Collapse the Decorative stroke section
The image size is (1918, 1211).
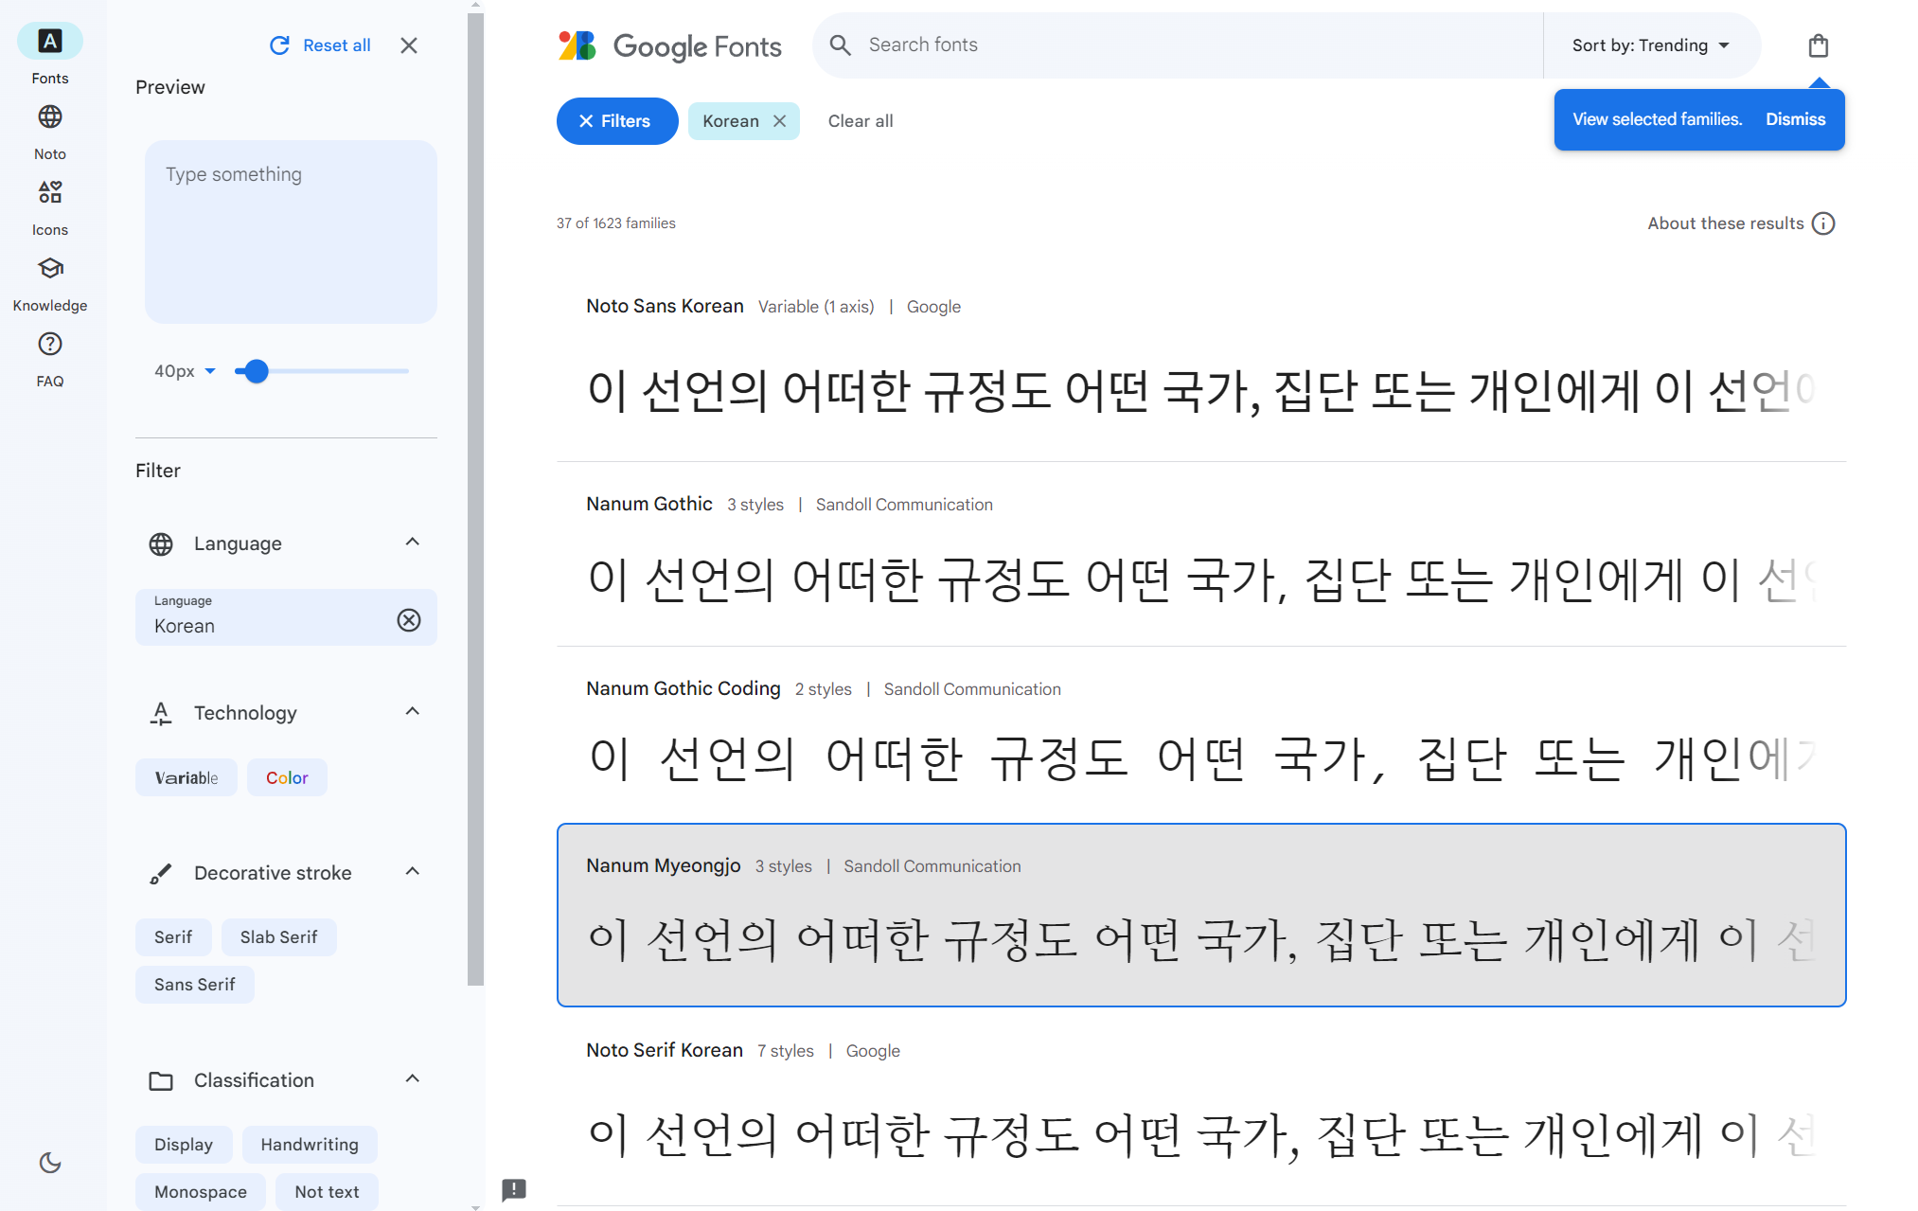[x=412, y=872]
